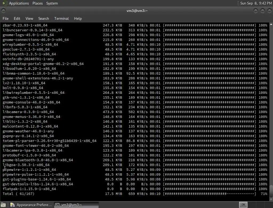Click the gnome-console-46.0-2-x86_64 line

[135, 102]
